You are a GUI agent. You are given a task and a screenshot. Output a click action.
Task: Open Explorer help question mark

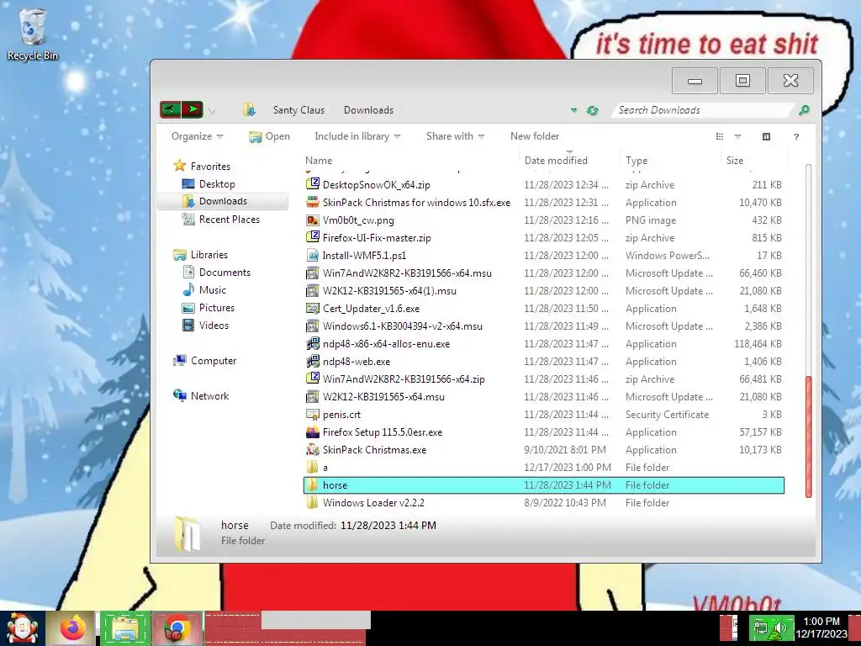coord(796,137)
